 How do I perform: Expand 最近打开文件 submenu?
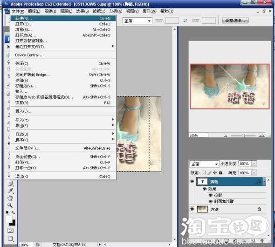63,47
